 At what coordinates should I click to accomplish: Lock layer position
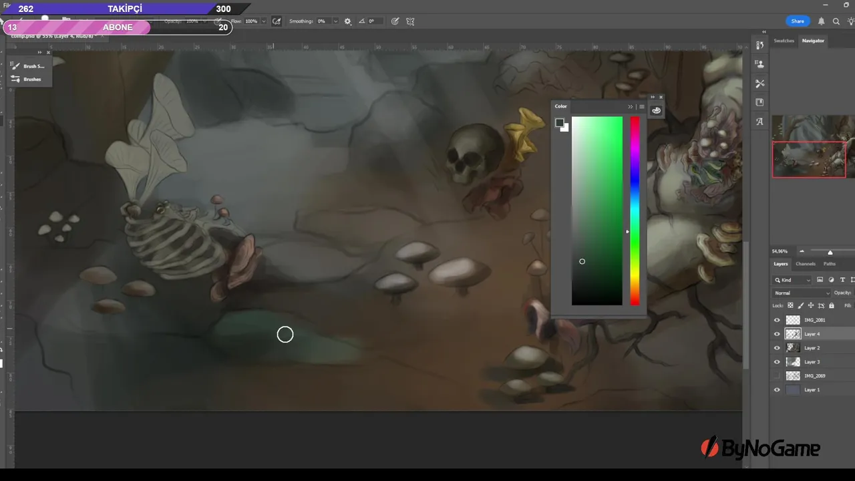pos(811,305)
